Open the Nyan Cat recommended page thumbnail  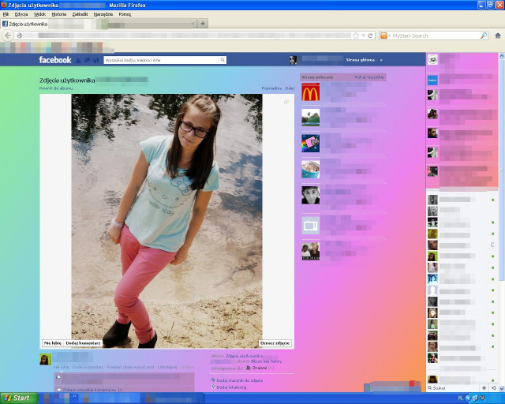[310, 144]
